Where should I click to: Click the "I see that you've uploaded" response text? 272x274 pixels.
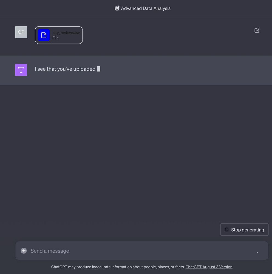[65, 69]
